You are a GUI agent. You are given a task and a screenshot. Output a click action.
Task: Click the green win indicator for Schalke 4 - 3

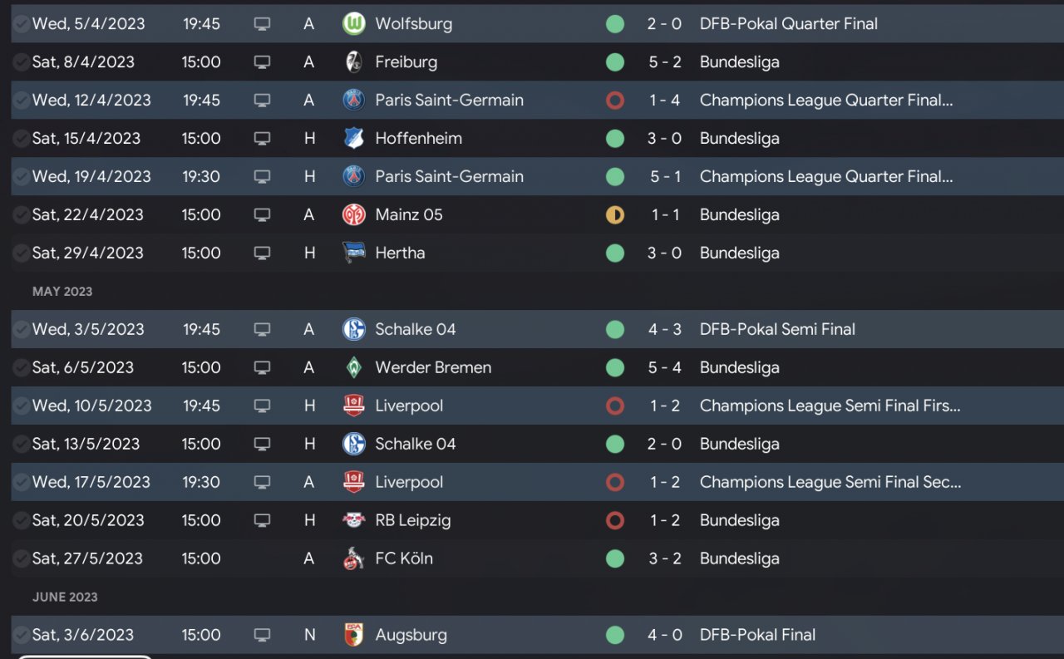(x=615, y=330)
